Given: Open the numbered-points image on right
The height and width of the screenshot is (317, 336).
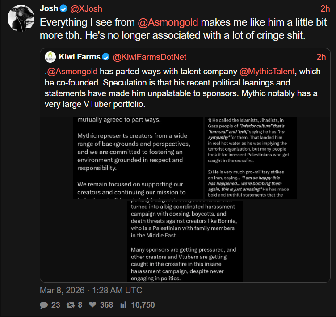Looking at the screenshot, I should coord(252,158).
